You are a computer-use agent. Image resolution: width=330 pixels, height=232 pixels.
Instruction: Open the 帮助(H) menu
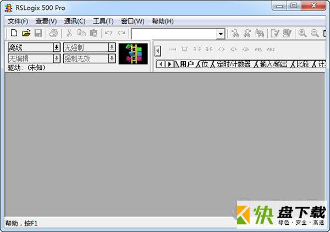pos(163,21)
